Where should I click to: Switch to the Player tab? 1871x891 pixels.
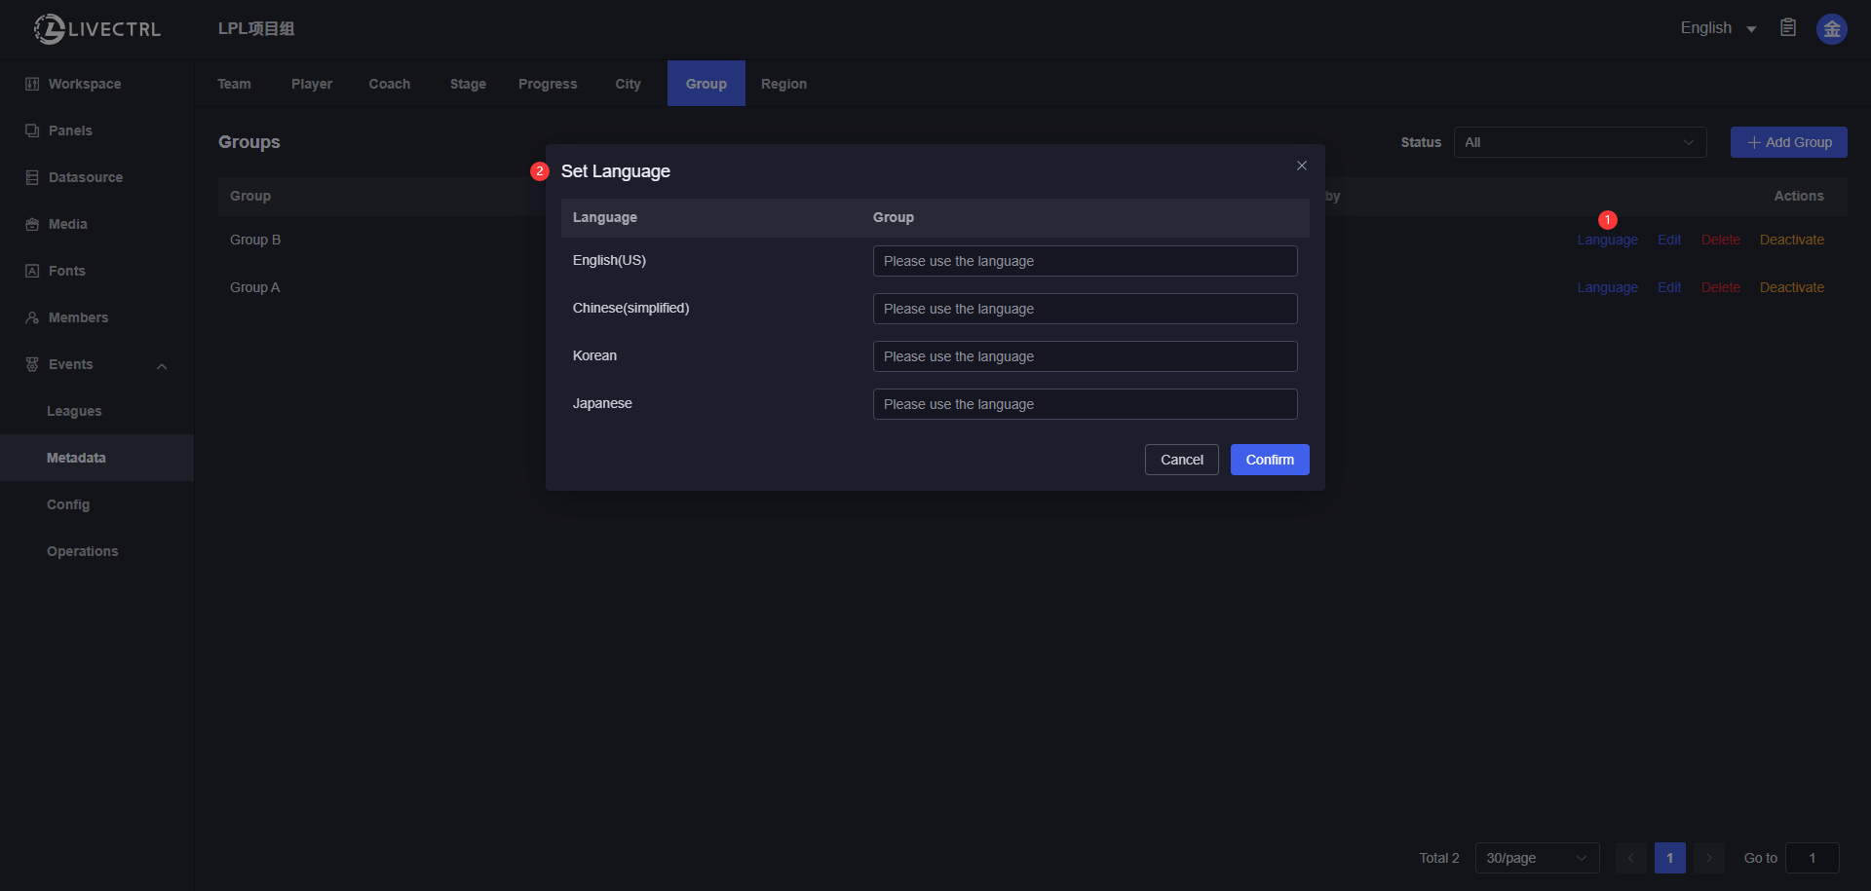pos(311,84)
